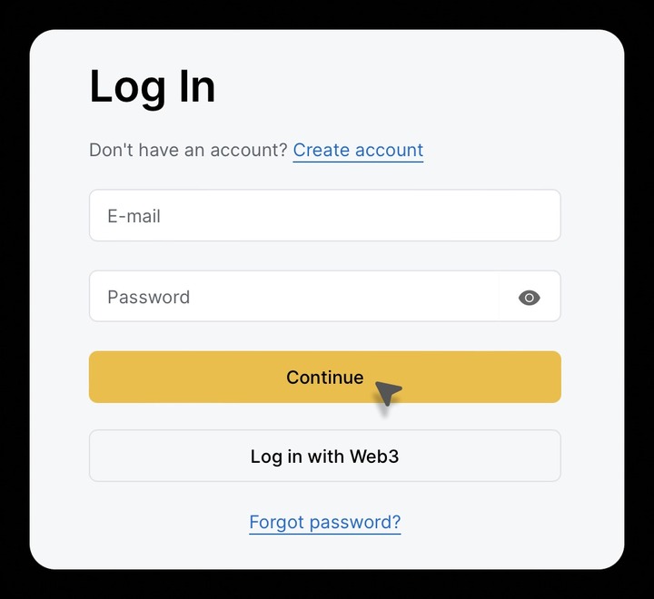
Task: Click the eye icon beside Password
Action: [x=529, y=298]
